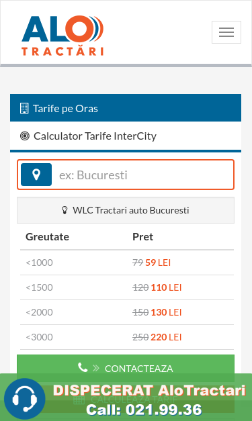Click the DISPECERAT AloTractari banner text
This screenshot has width=252, height=421.
click(149, 390)
